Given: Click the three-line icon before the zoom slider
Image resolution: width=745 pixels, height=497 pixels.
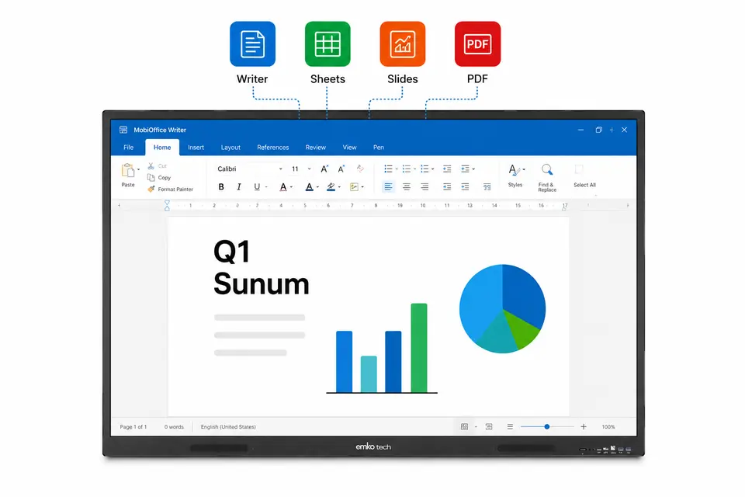Looking at the screenshot, I should [x=510, y=427].
